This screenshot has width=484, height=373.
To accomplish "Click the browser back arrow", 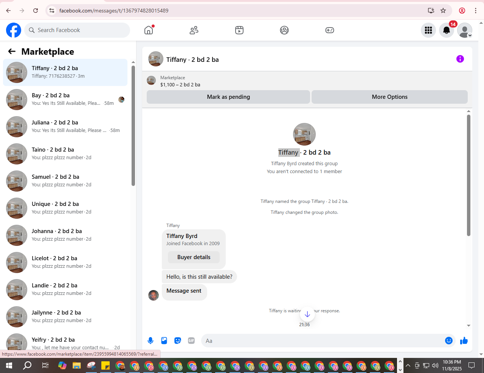I will (8, 11).
